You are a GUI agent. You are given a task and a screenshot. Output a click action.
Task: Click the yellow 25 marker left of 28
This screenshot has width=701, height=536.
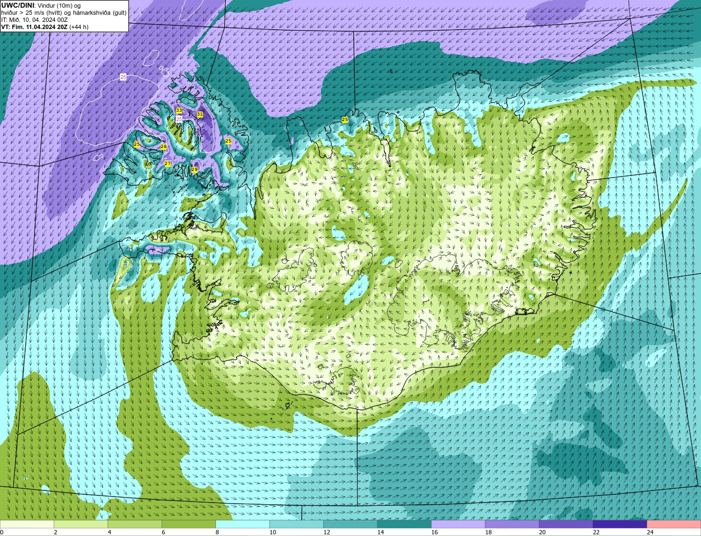tap(137, 145)
